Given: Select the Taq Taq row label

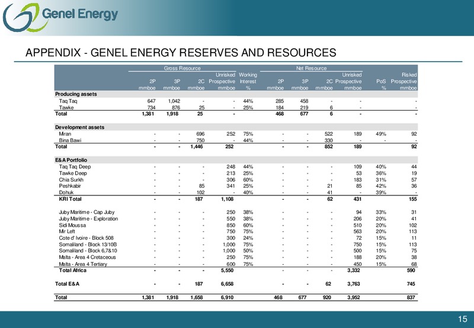Looking at the screenshot, I should 68,101.
